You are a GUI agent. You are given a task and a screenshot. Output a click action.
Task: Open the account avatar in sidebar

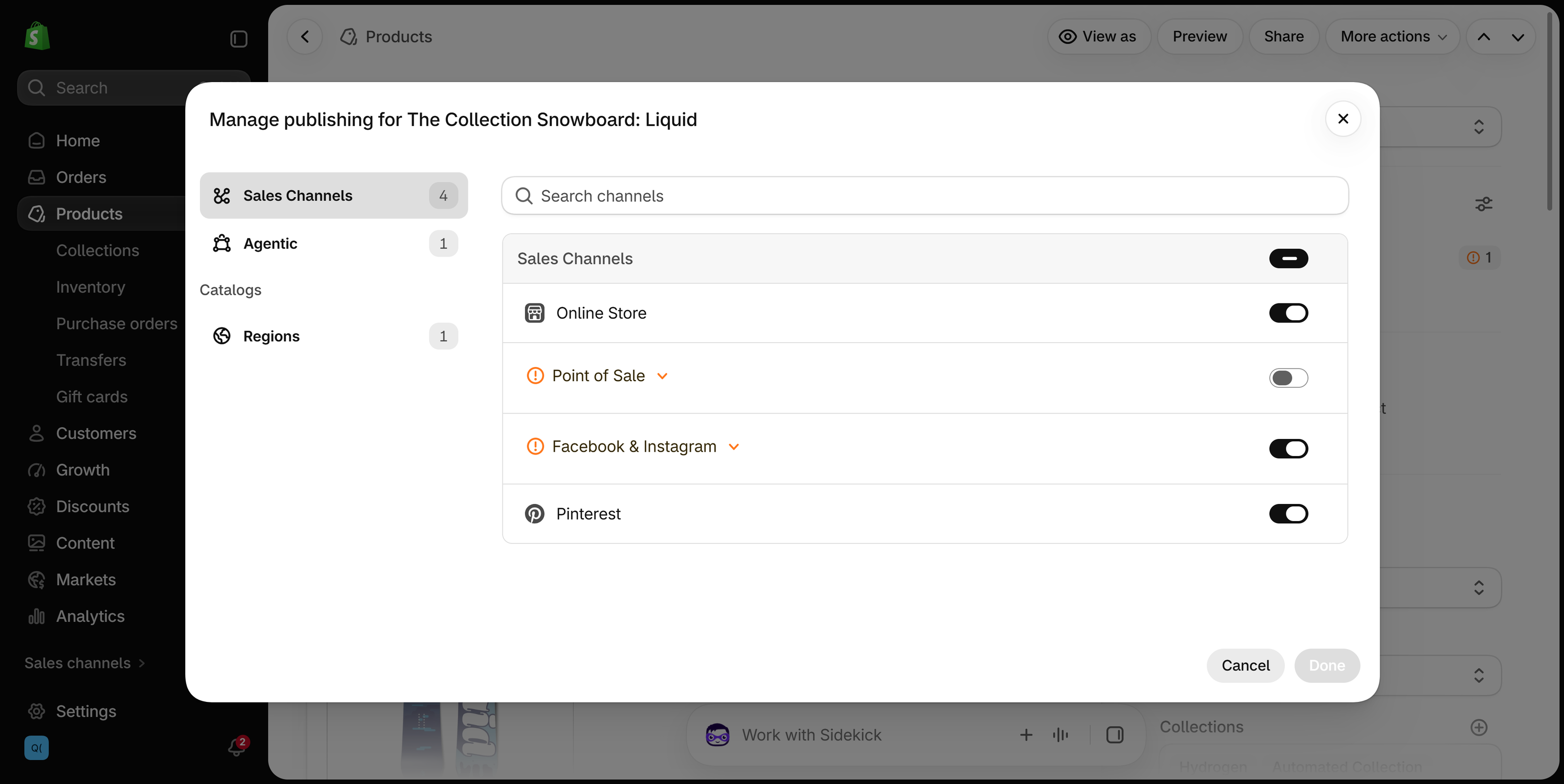click(x=37, y=747)
